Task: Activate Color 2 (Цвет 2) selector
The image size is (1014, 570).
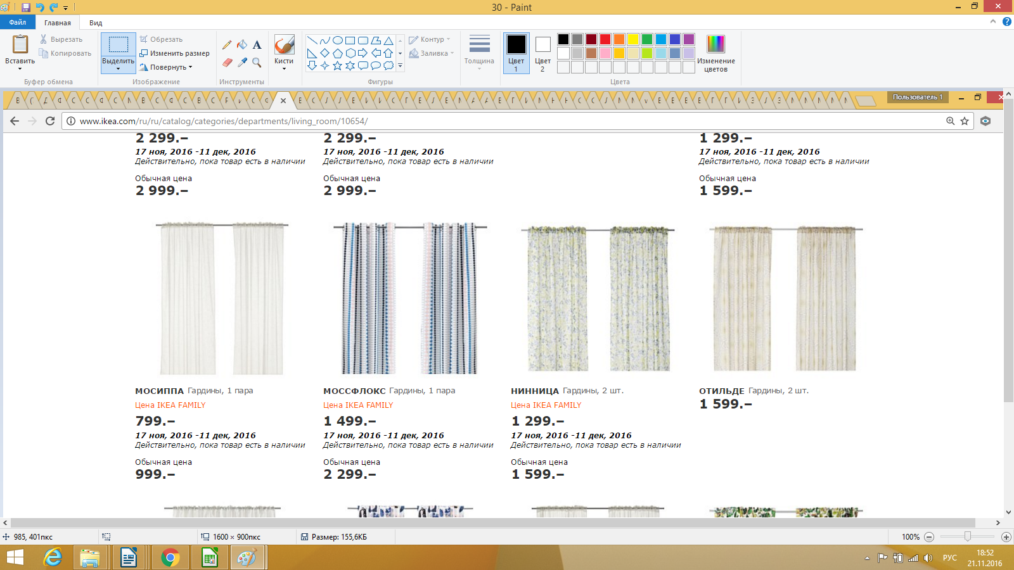Action: (542, 53)
